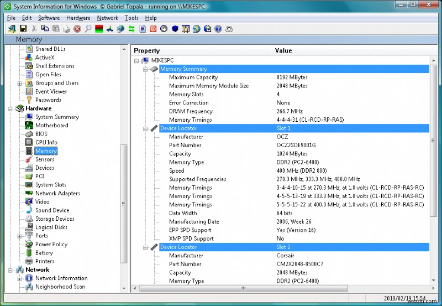Viewport: 442px width, 306px height.
Task: Select Motherboard in the Hardware tree
Action: pos(52,126)
